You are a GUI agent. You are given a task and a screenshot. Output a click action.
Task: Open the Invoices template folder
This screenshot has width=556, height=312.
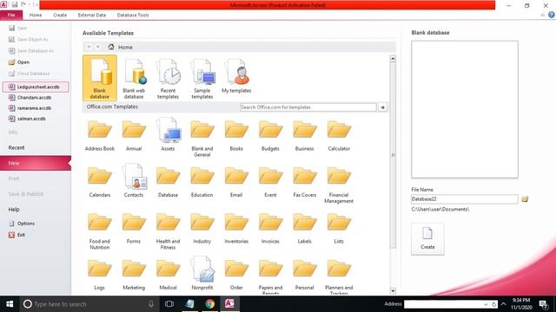point(270,228)
